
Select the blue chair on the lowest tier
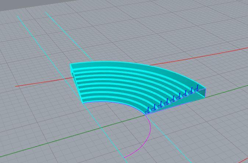coord(147,111)
